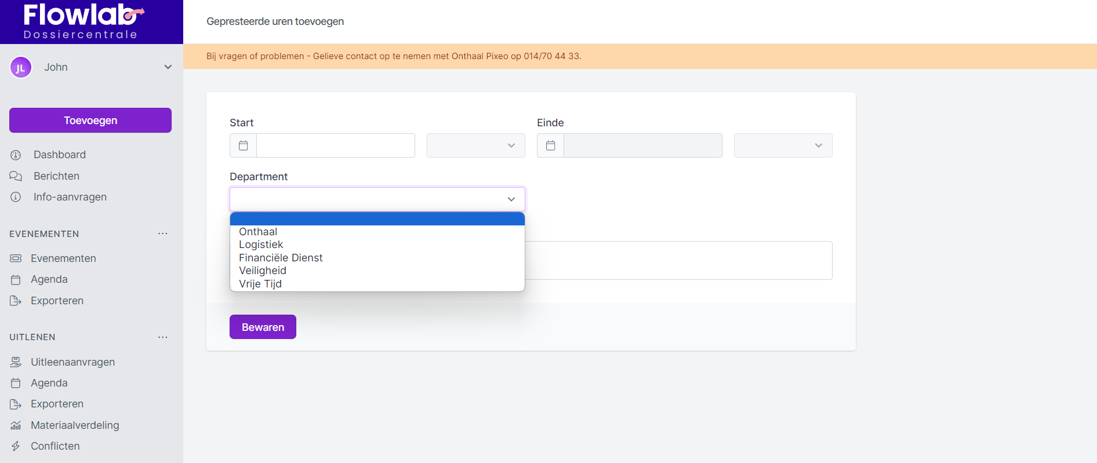
Task: Click into the Start date field
Action: [x=335, y=145]
